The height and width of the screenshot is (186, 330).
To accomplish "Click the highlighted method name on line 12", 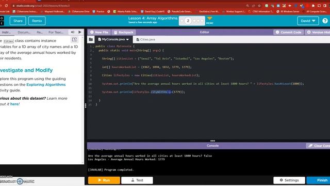I will click(161, 92).
